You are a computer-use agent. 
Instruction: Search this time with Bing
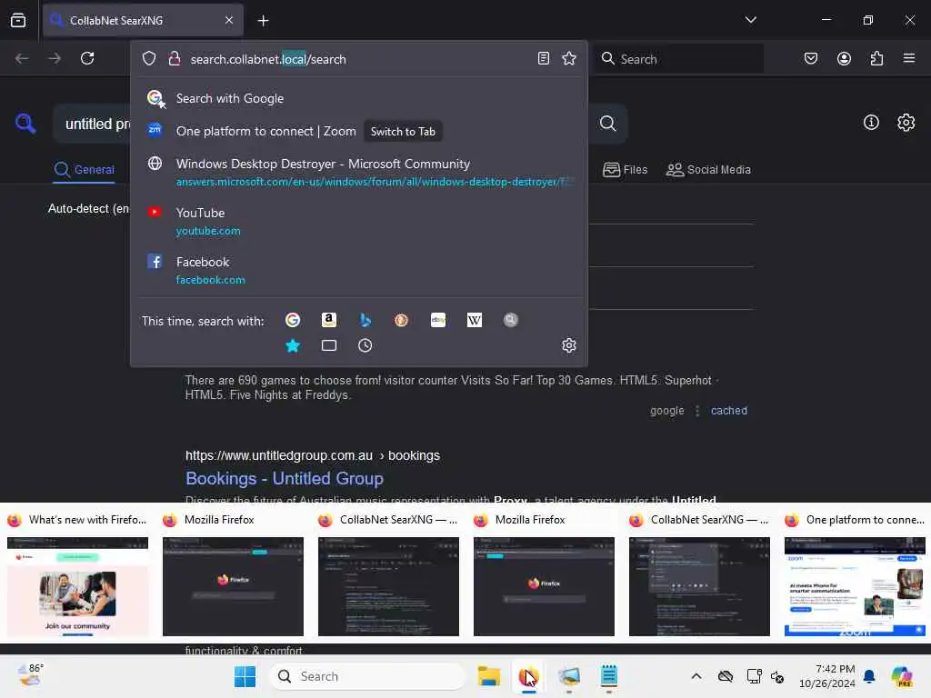pos(365,320)
